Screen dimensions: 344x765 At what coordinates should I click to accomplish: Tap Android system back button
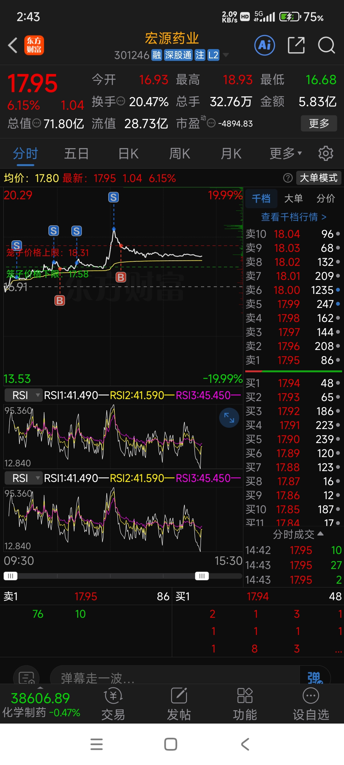pyautogui.click(x=245, y=744)
